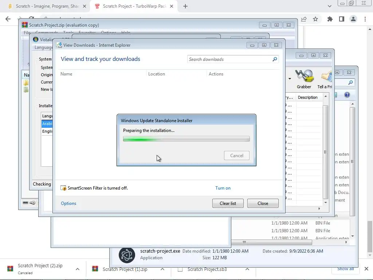Open the Scratch Project (1).zip download item
The image size is (373, 280).
pyautogui.click(x=125, y=269)
